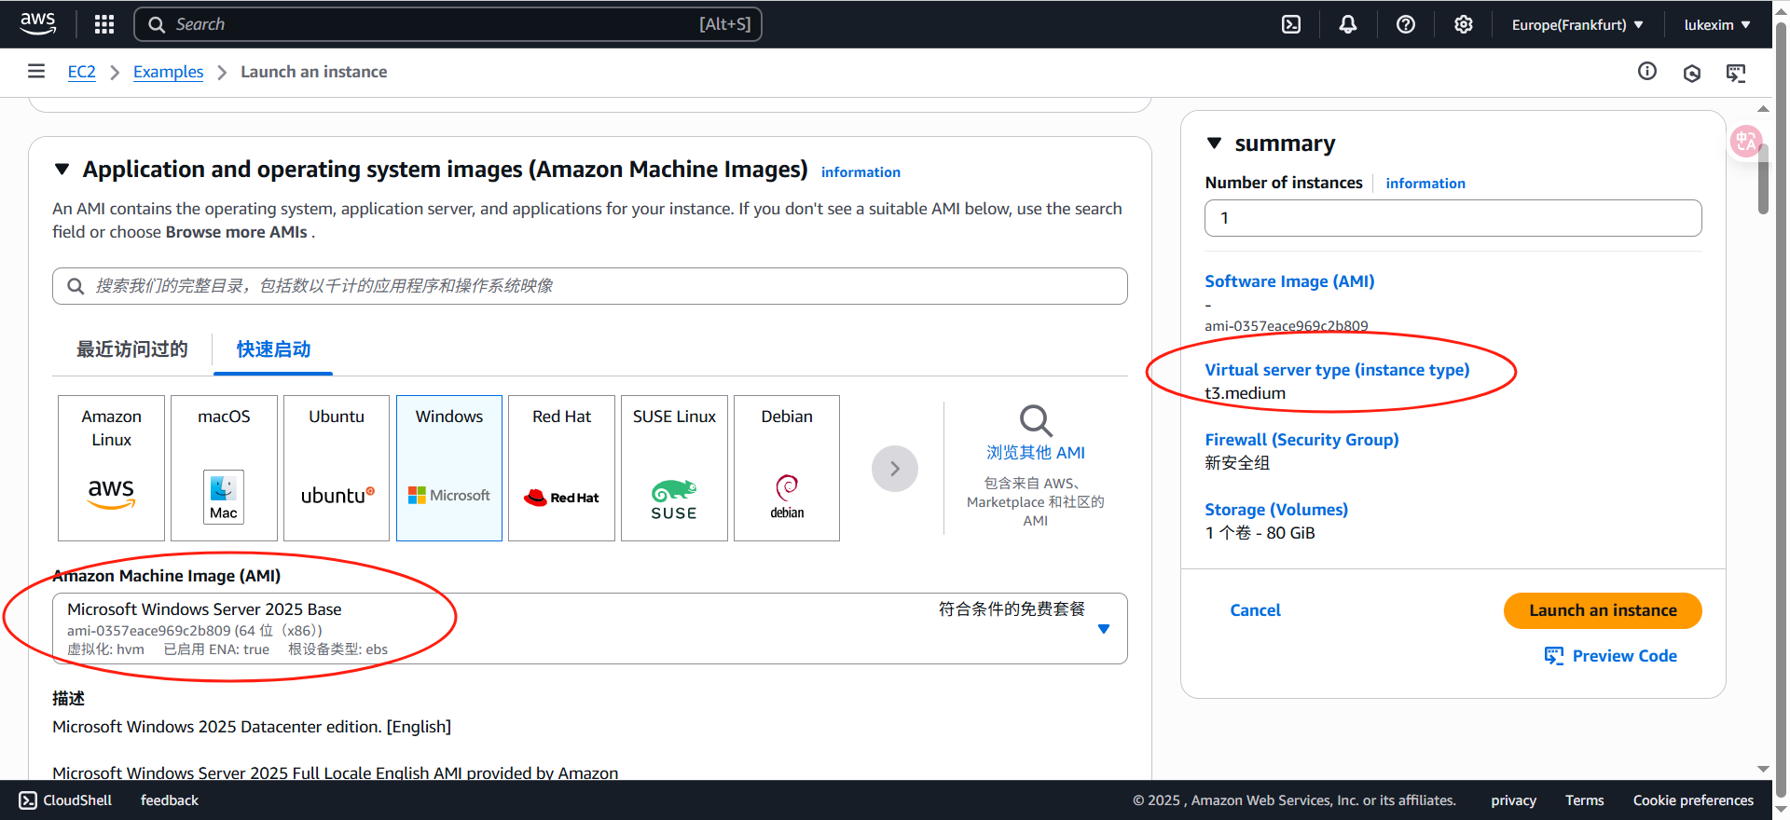Open the help question mark icon
This screenshot has height=820, width=1790.
(1406, 24)
